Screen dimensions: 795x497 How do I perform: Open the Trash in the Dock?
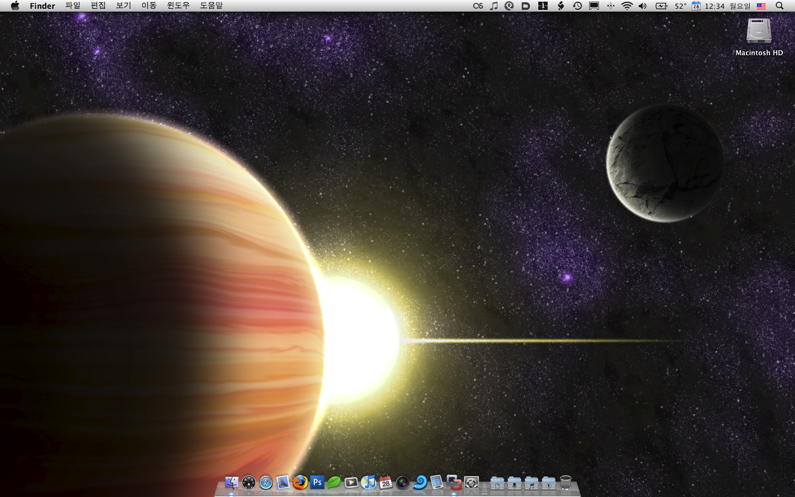pos(566,483)
